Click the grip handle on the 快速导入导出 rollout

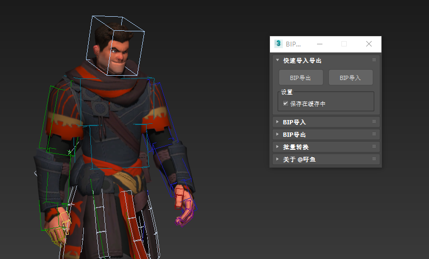pyautogui.click(x=374, y=60)
